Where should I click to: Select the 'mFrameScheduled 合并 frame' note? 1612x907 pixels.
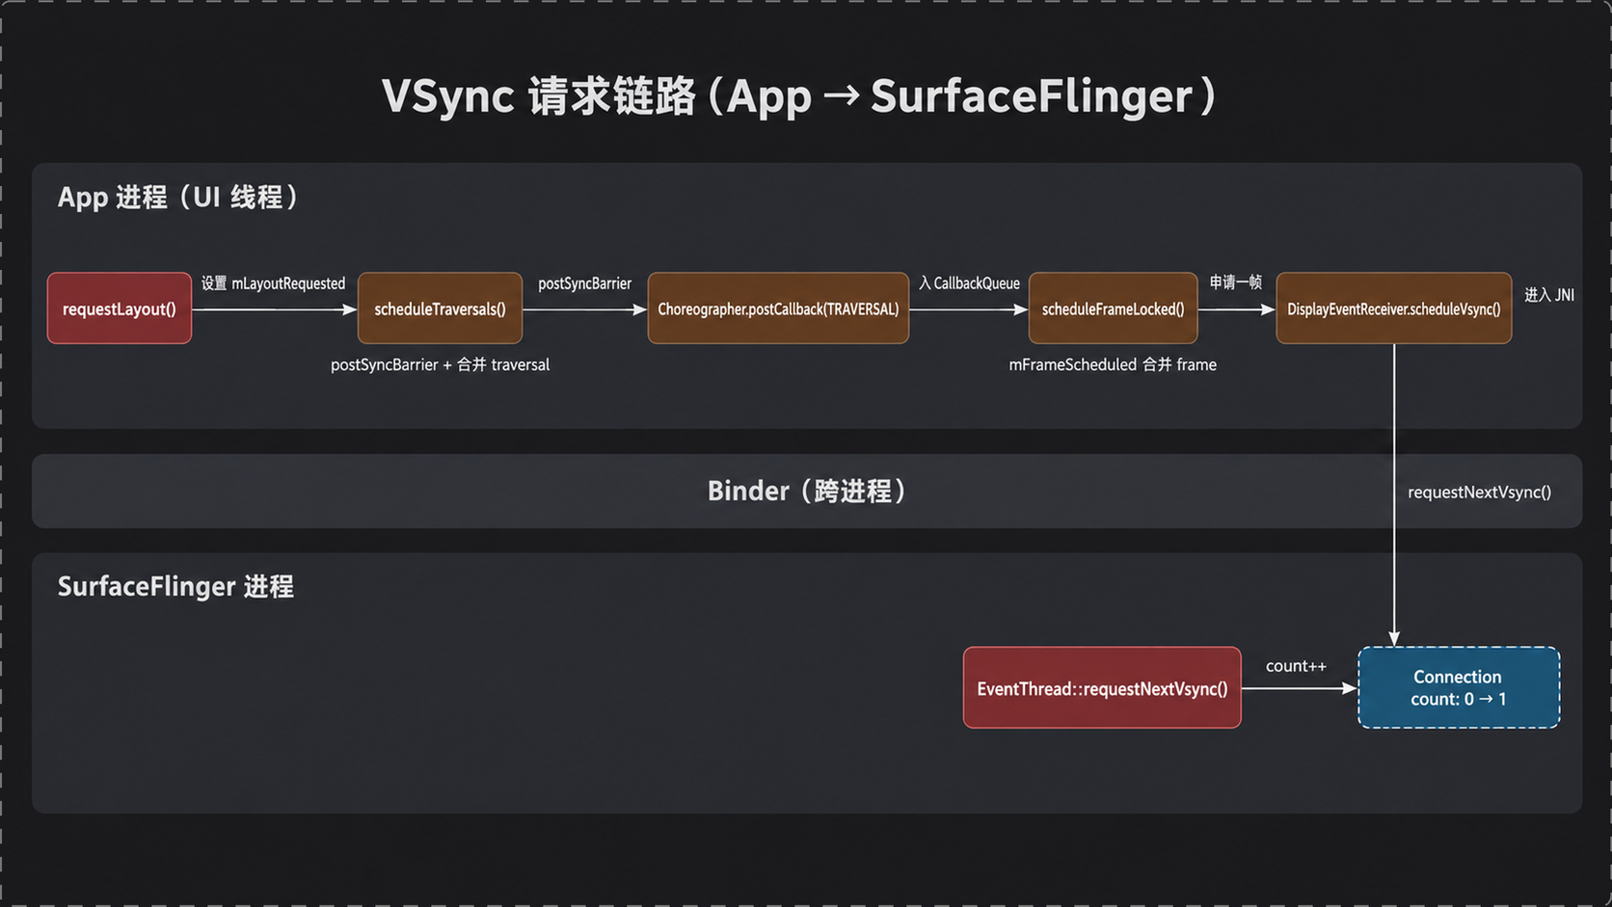(1113, 364)
